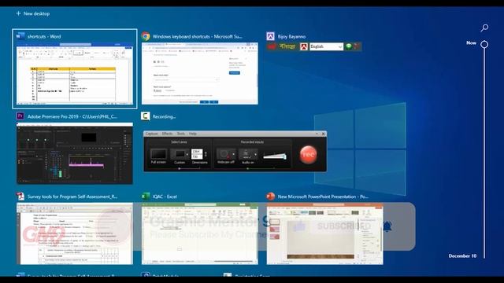Click the red flag icon in the Bijoy toolbar

272,46
